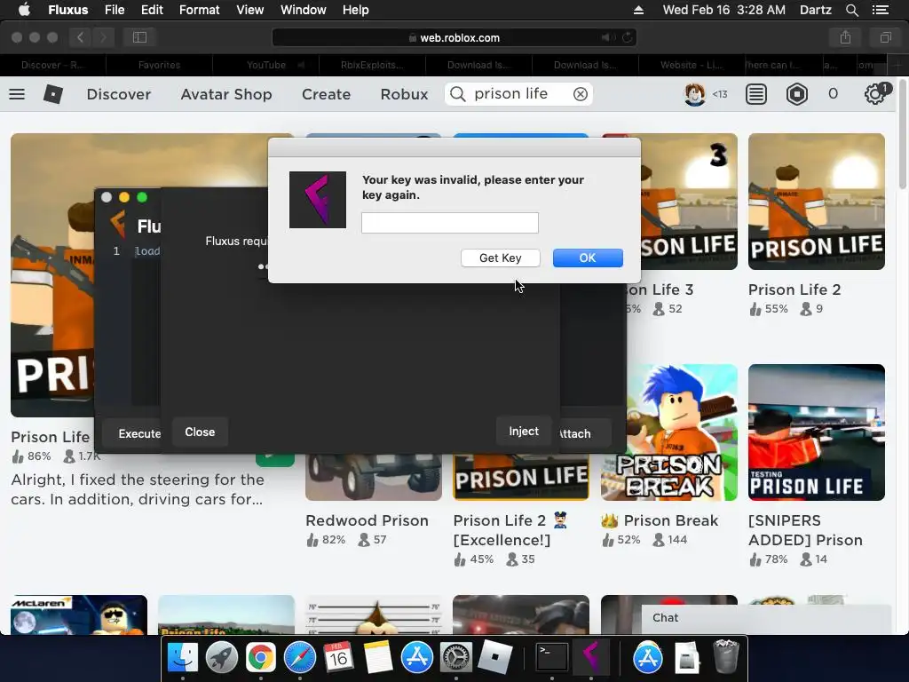The image size is (909, 682).
Task: Open the Help menu
Action: [355, 10]
